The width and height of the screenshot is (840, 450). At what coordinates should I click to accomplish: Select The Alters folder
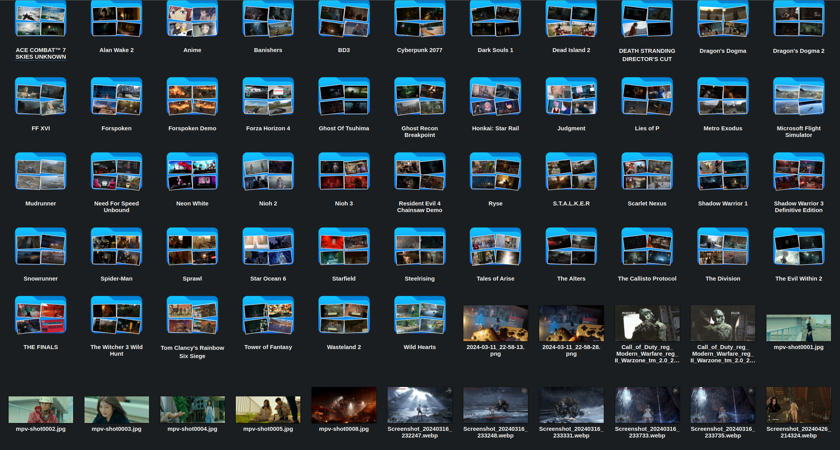571,247
